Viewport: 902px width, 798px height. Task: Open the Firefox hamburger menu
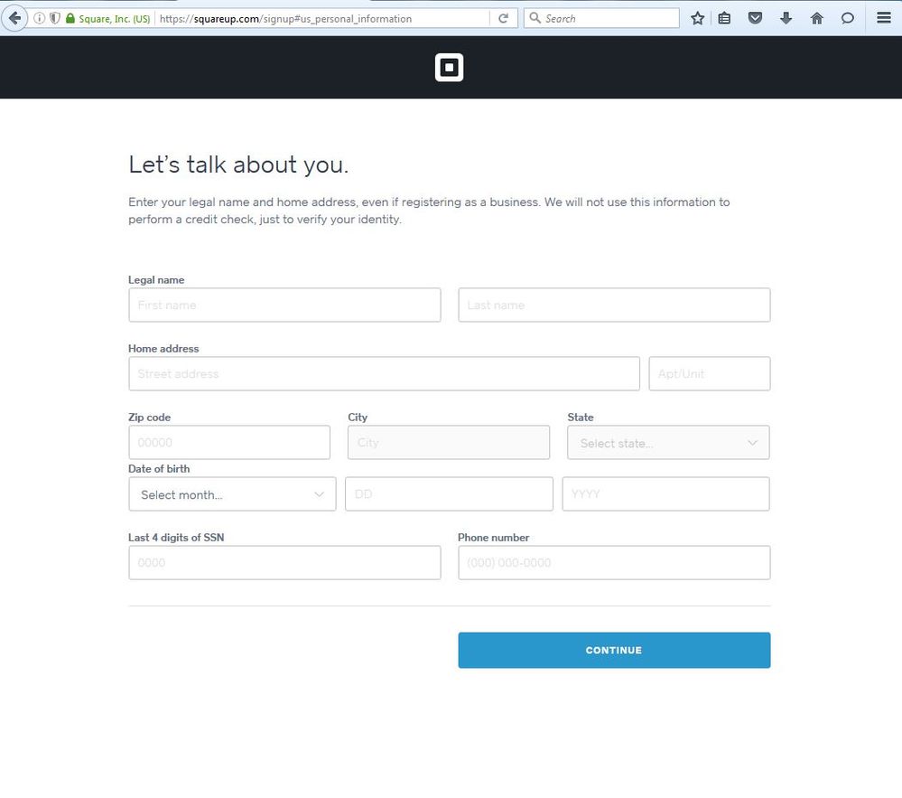884,18
